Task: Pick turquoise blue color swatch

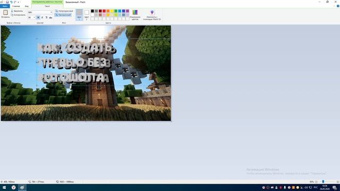Action: click(x=120, y=11)
